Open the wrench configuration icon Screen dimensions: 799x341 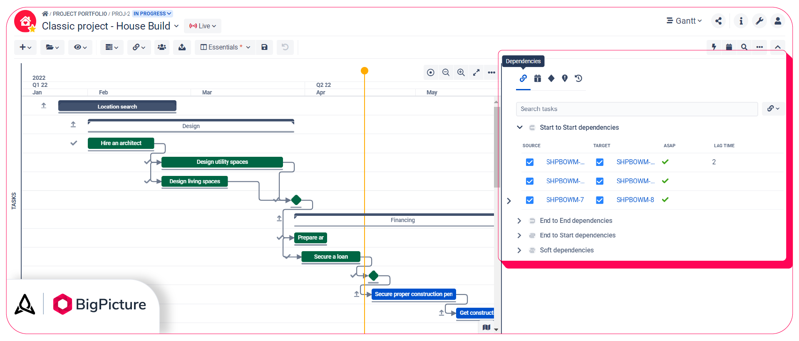[x=759, y=21]
